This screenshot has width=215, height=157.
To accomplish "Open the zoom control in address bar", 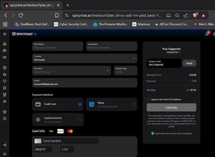I will [177, 15].
